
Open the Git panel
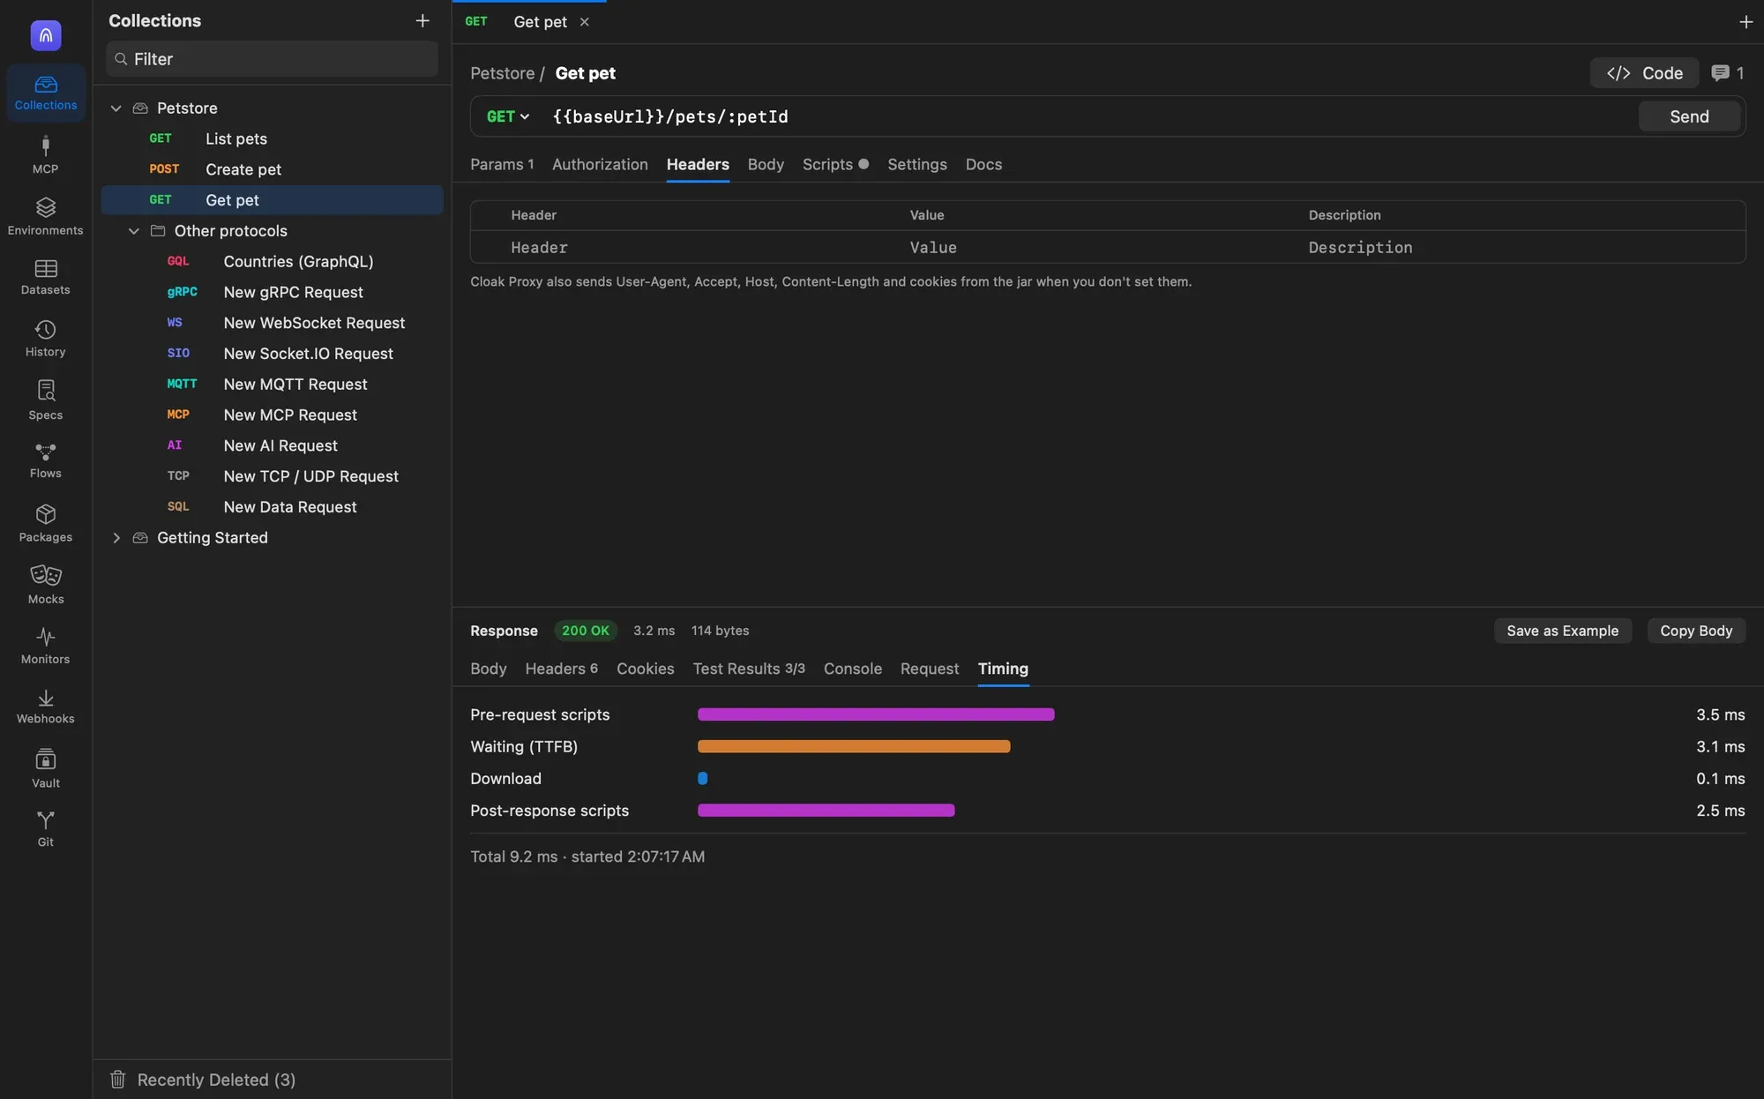point(46,829)
